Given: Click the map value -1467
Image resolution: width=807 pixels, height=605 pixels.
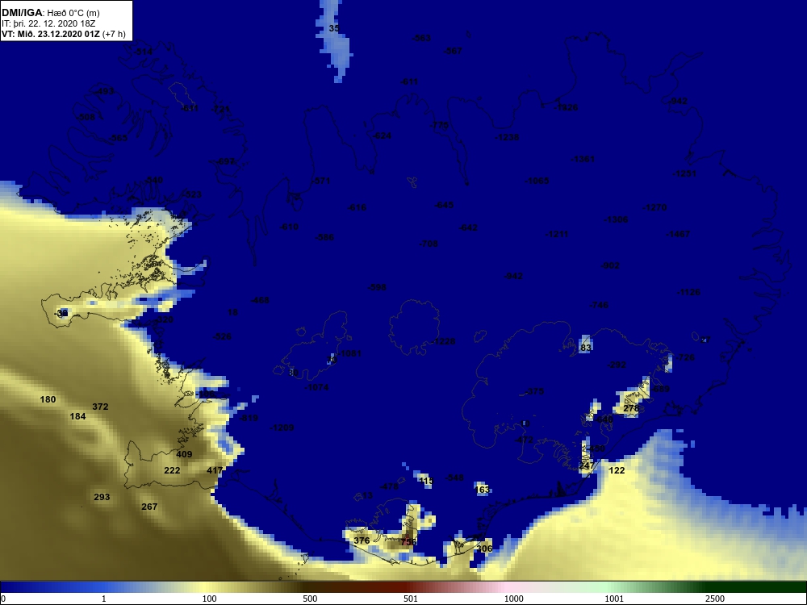Looking at the screenshot, I should pos(678,234).
